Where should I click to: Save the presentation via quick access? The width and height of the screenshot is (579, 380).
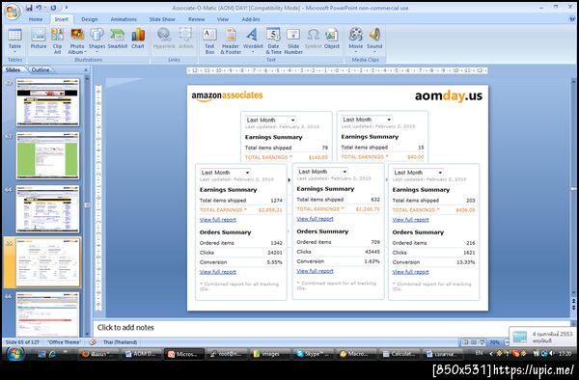[29, 8]
